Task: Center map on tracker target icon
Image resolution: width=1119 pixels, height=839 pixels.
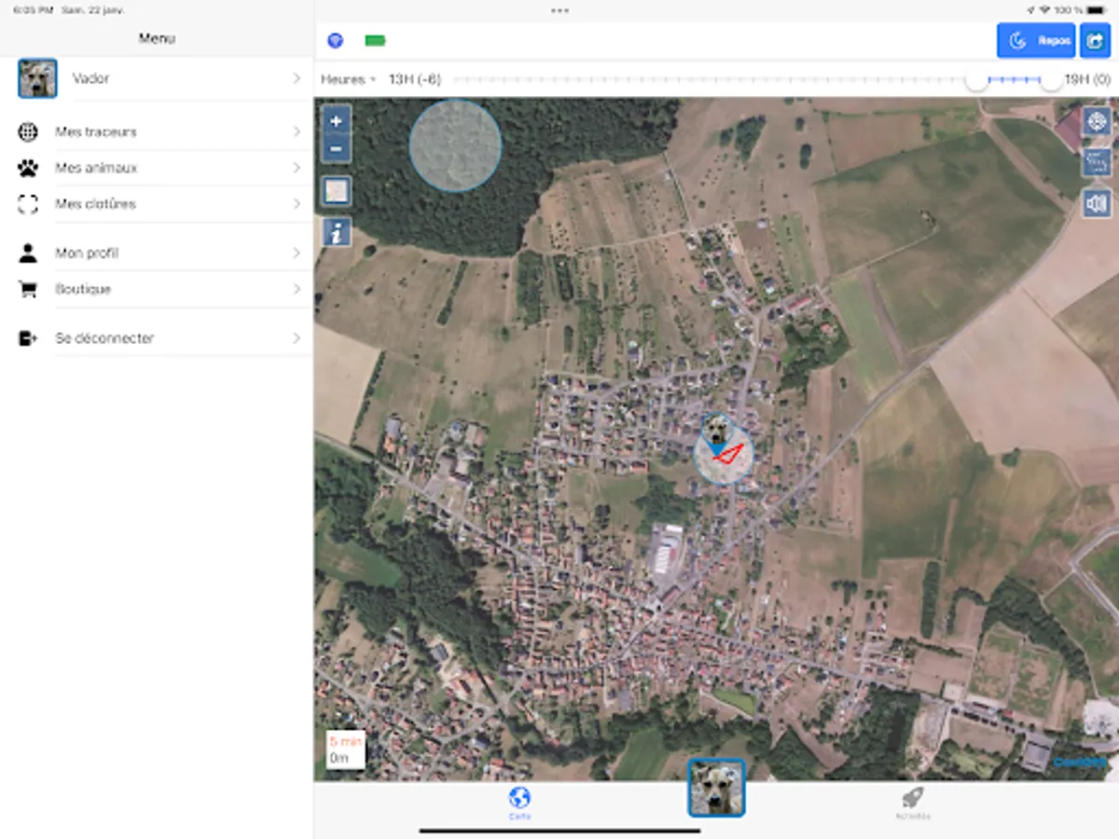Action: click(1097, 121)
